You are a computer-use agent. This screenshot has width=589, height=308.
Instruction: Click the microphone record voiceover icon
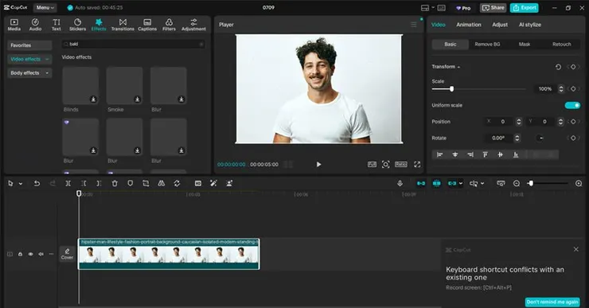click(400, 183)
